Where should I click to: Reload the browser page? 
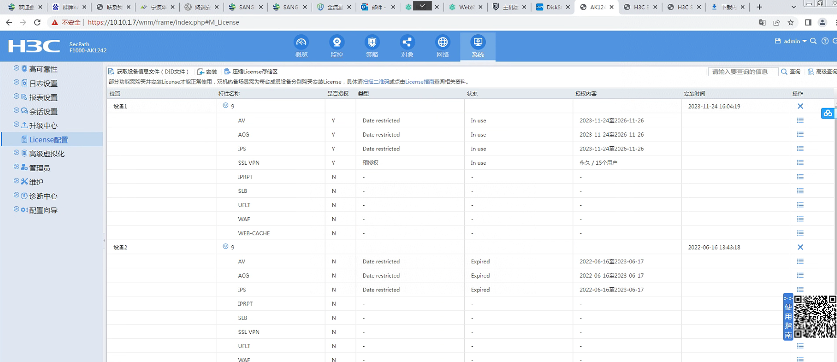37,22
